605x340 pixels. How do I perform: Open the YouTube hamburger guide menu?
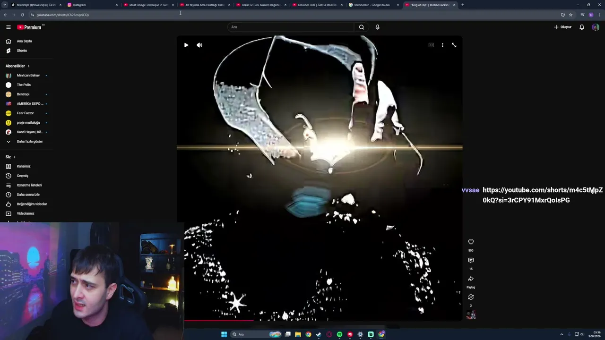[9, 27]
